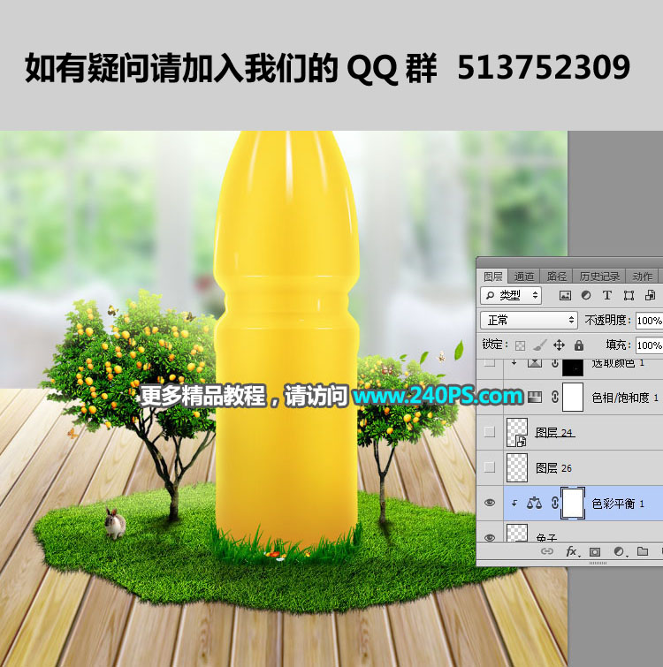Create new group with folder icon
Image resolution: width=663 pixels, height=667 pixels.
point(643,551)
